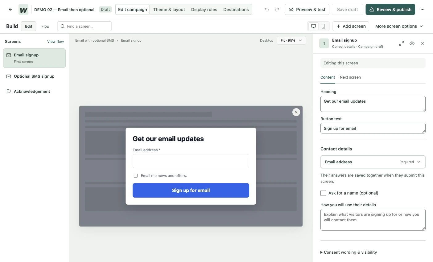This screenshot has width=433, height=262.
Task: Open the View flow link
Action: [x=56, y=42]
